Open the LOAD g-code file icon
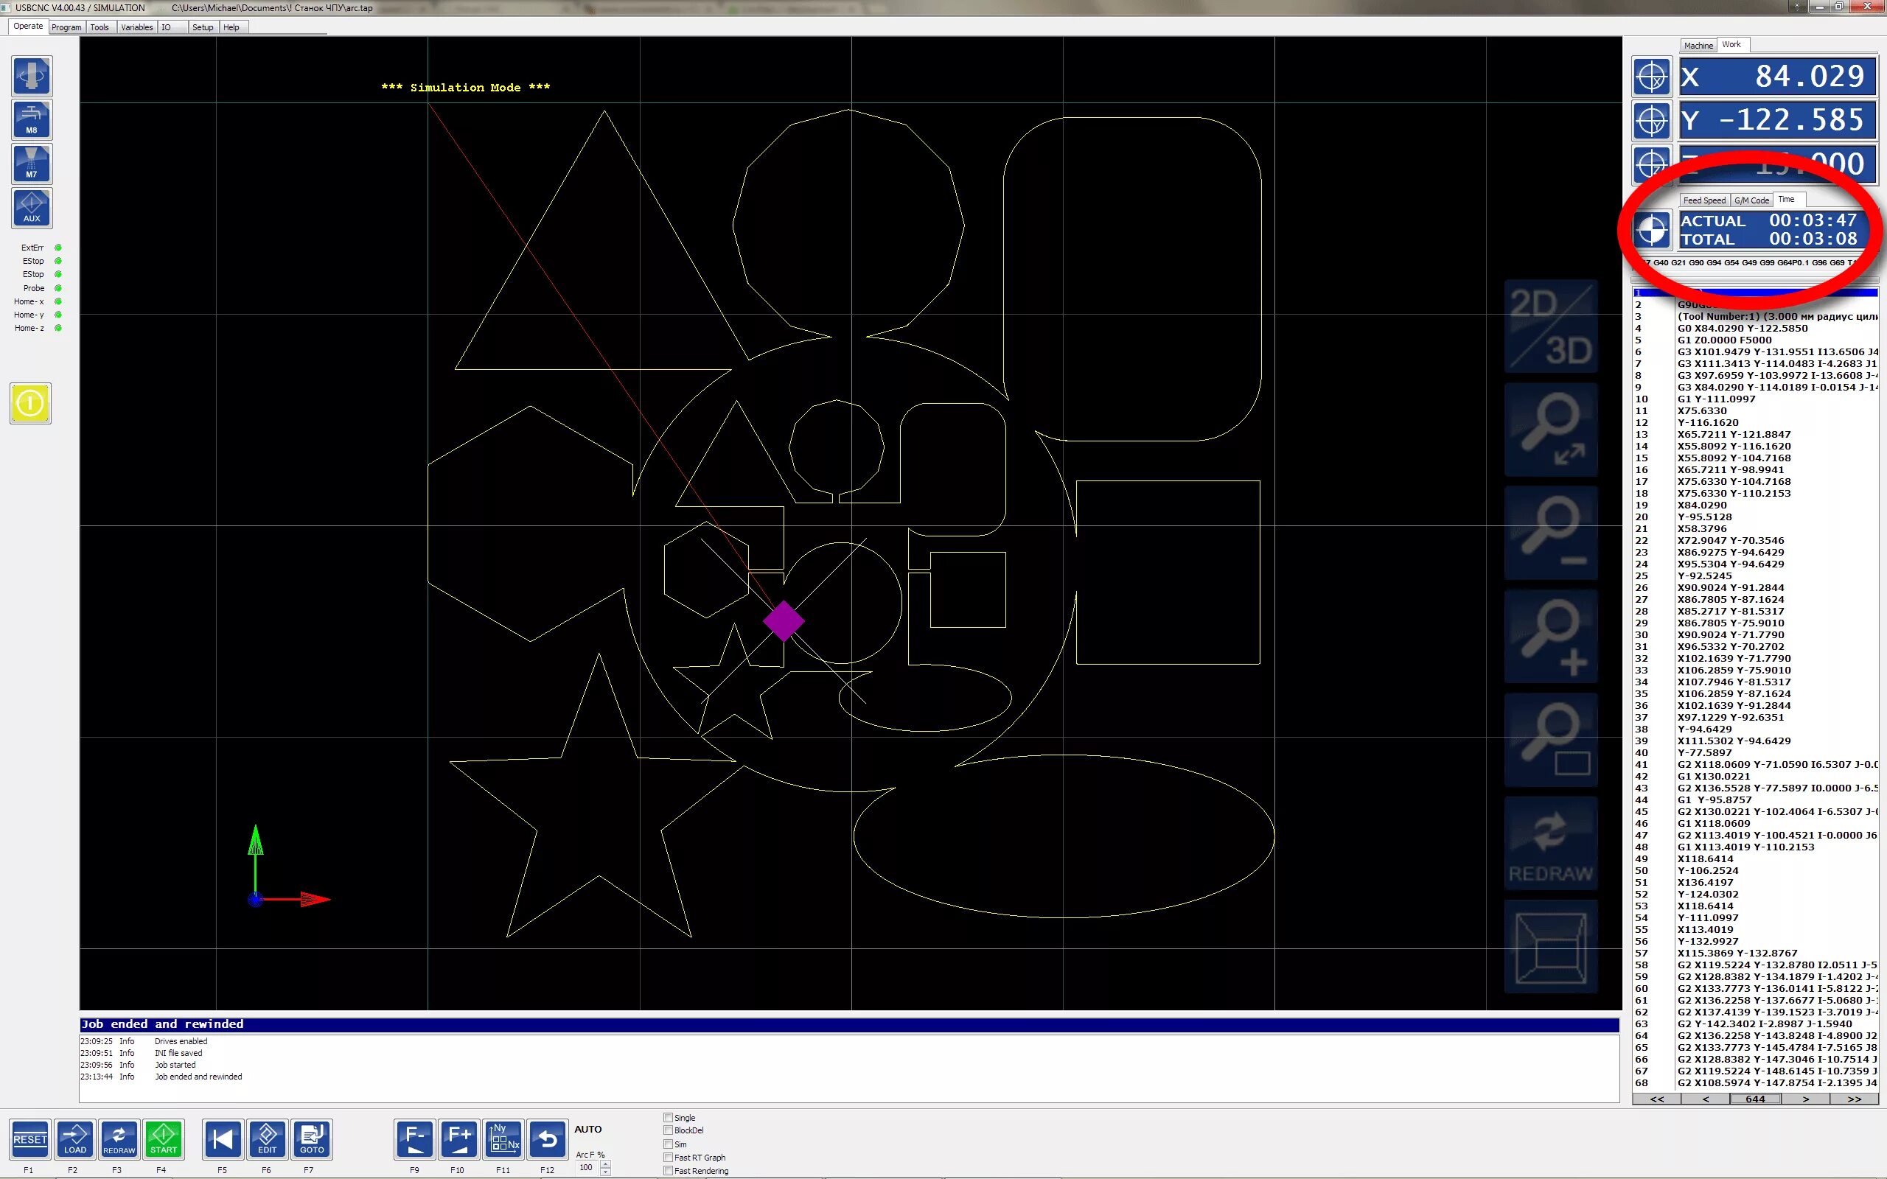Viewport: 1887px width, 1179px height. tap(75, 1138)
